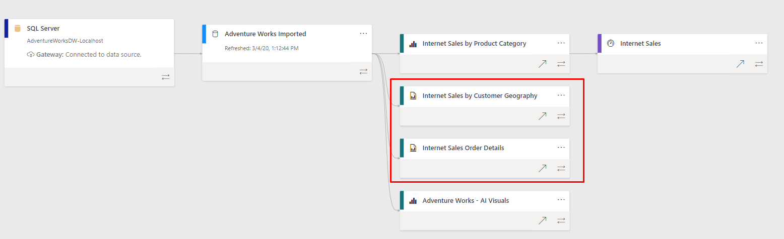Open the Internet Sales by Product Category title
Image resolution: width=784 pixels, height=239 pixels.
(x=475, y=44)
